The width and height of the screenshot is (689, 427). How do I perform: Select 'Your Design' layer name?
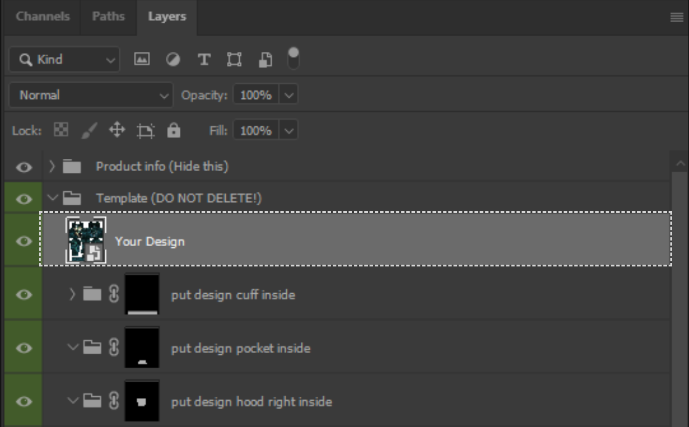[150, 241]
